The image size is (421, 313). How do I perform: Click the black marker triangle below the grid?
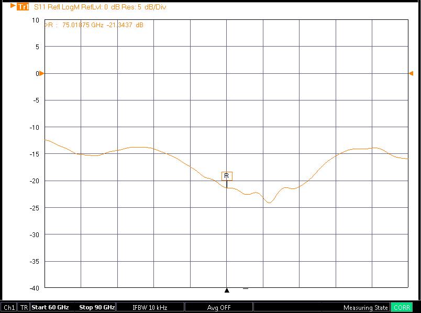click(227, 290)
